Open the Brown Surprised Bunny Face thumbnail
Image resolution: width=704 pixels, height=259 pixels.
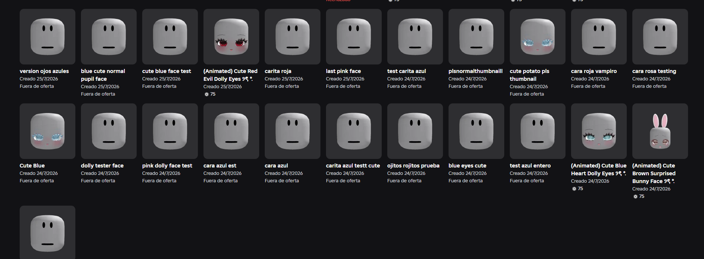660,131
